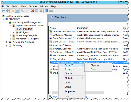Click the Up one level folder icon
This screenshot has width=131, height=102.
click(13, 11)
